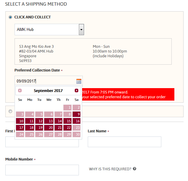Open the calendar icon beside the date field
Image resolution: width=188 pixels, height=181 pixels.
tap(79, 81)
